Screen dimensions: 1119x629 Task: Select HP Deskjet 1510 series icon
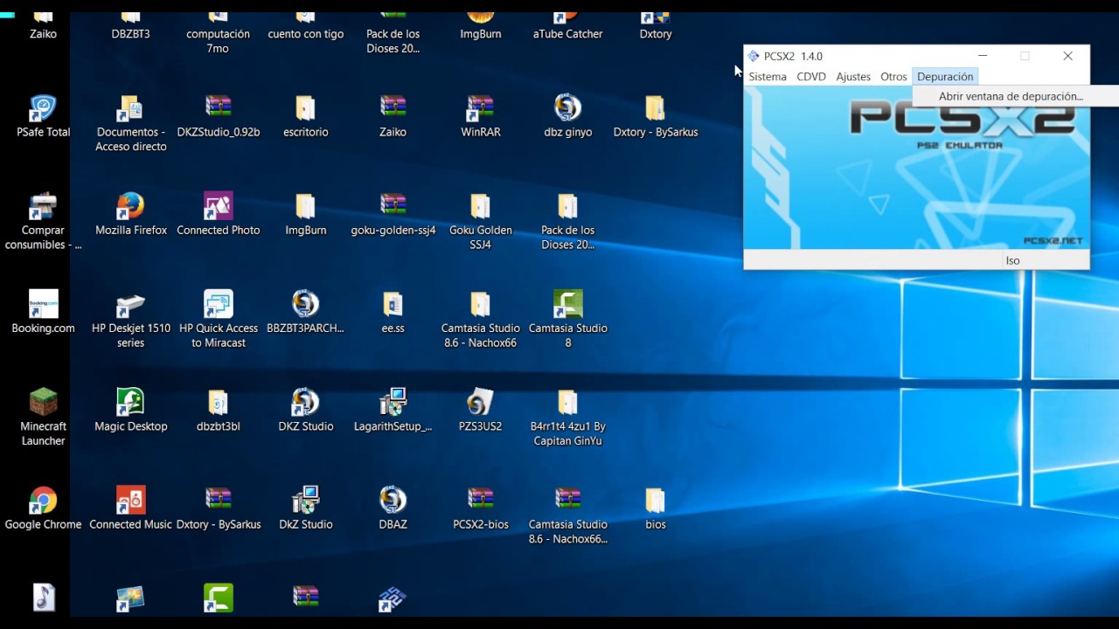[131, 320]
